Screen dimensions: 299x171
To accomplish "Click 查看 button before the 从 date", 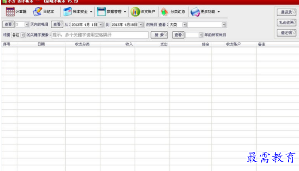I will pos(57,24).
